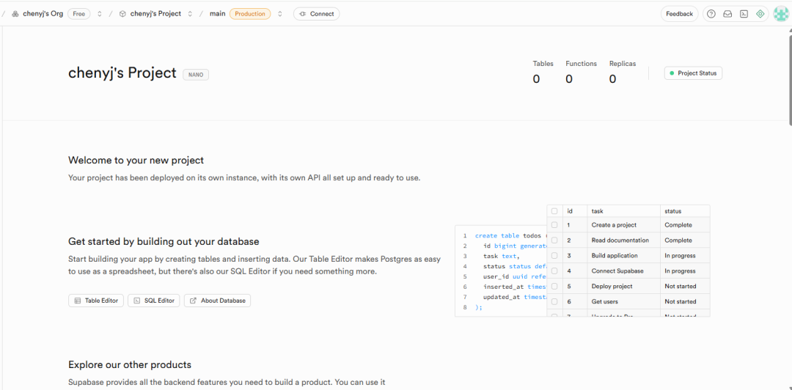Expand the project switcher chevrons
Viewport: 792px width, 390px height.
(x=190, y=14)
